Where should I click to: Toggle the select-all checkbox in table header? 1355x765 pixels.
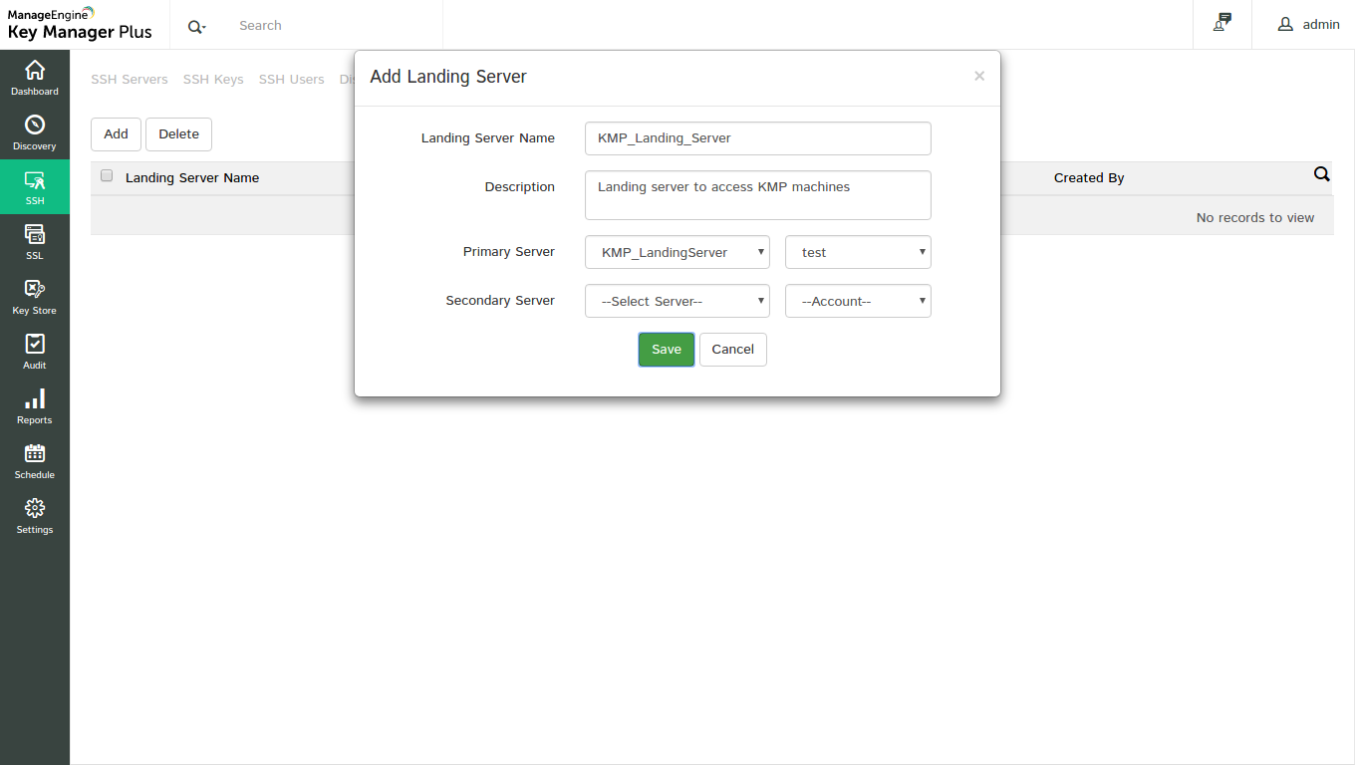(x=107, y=176)
